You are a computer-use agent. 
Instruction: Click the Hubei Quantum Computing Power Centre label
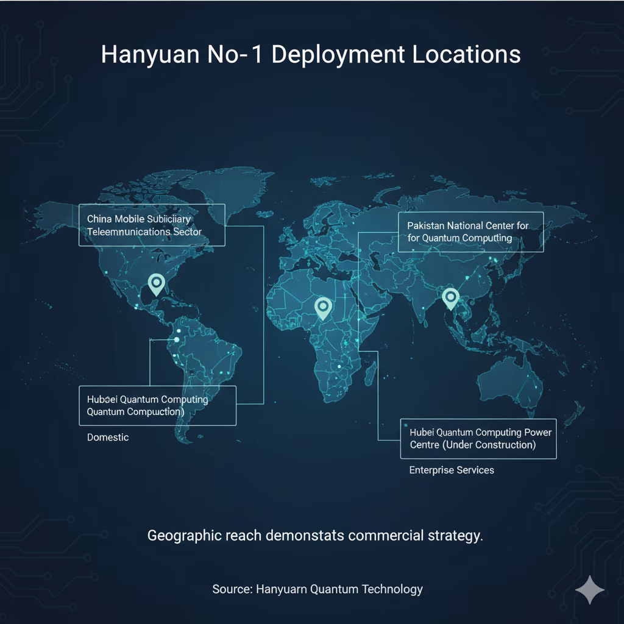point(479,438)
